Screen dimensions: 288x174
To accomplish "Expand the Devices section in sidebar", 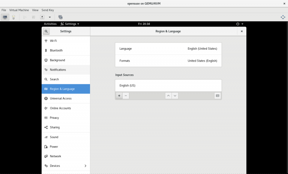I will [x=85, y=166].
